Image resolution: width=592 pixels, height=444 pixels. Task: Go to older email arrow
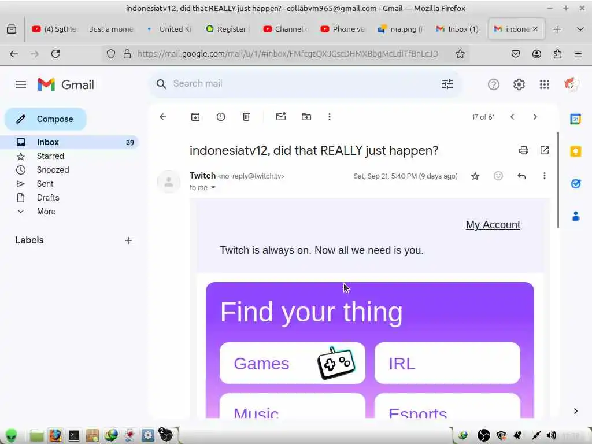[535, 117]
